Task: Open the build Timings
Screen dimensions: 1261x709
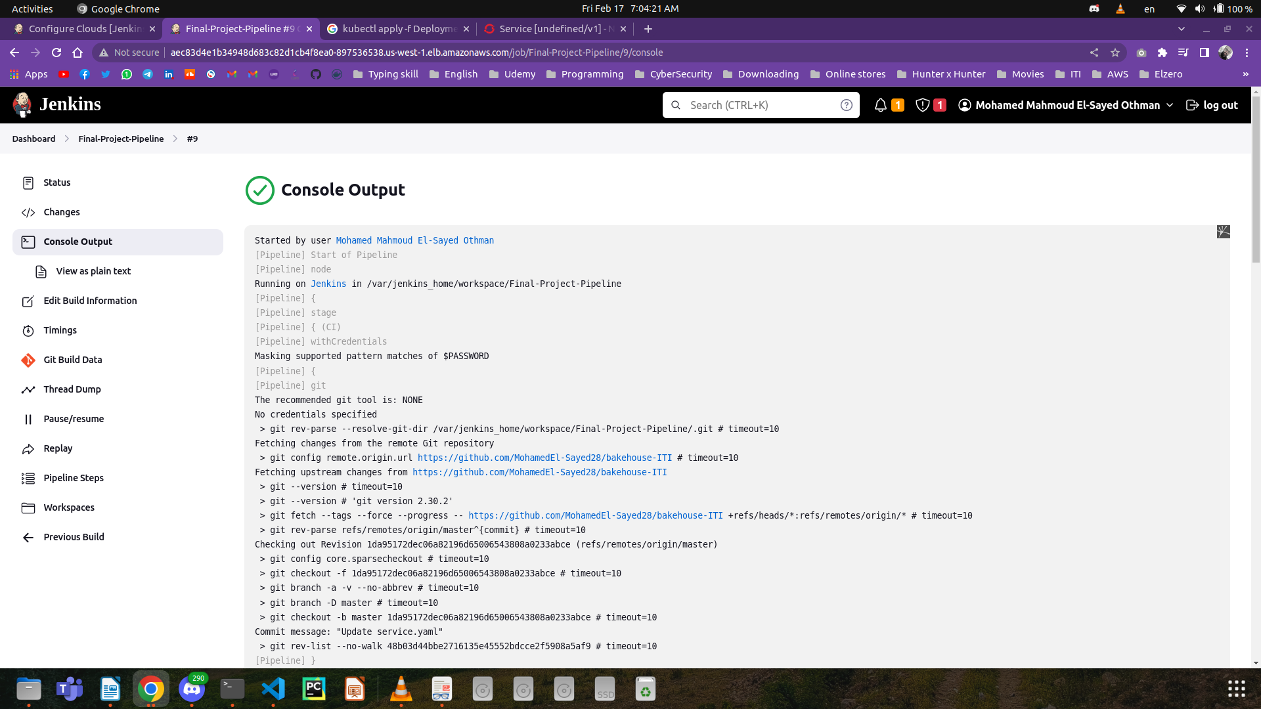Action: [x=60, y=330]
